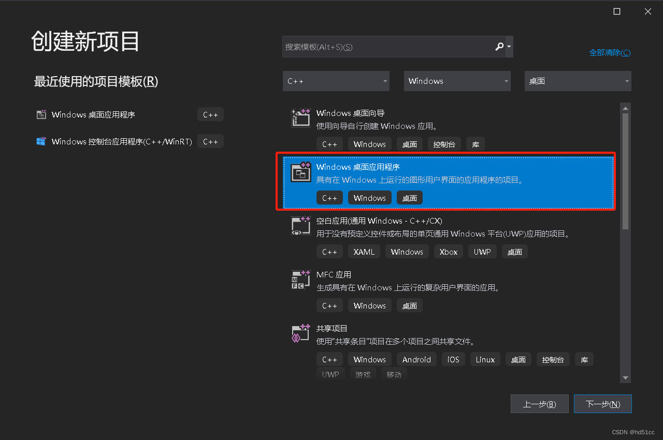Image resolution: width=663 pixels, height=440 pixels.
Task: Click the MFC 应用 template icon
Action: (300, 279)
